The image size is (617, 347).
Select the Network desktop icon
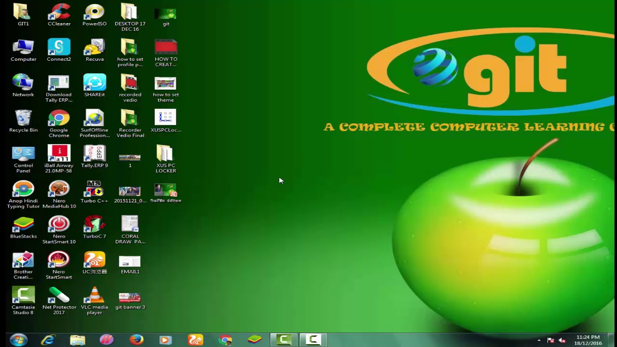click(x=23, y=86)
